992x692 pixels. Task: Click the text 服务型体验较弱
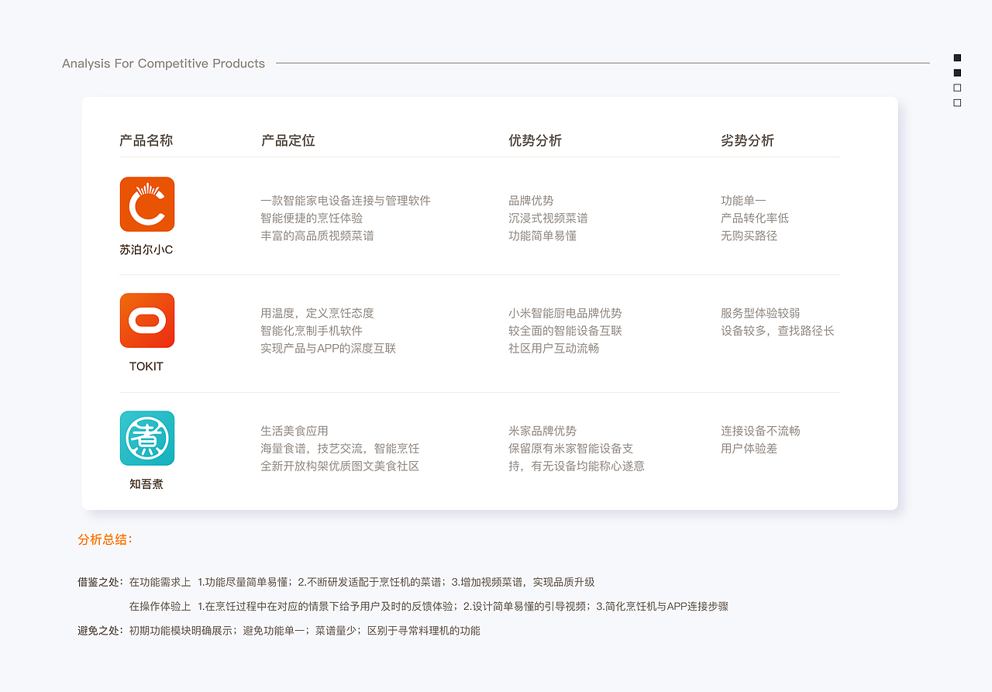click(760, 313)
